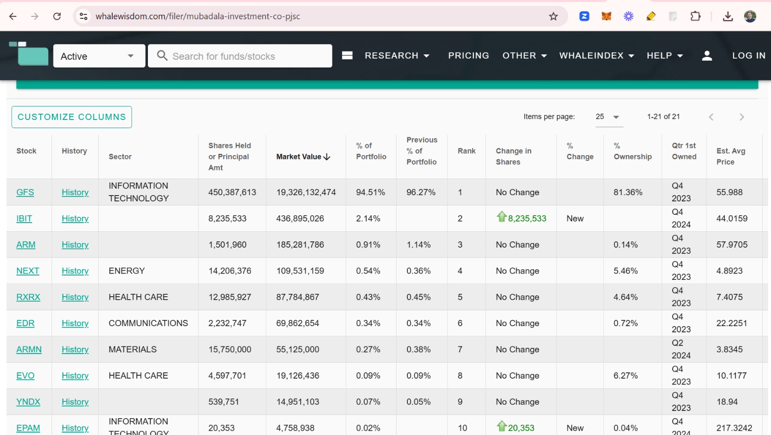
Task: Open the Active filter dropdown
Action: coord(99,56)
